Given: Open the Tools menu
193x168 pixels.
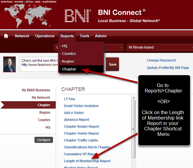Looking at the screenshot, I should click(x=84, y=36).
